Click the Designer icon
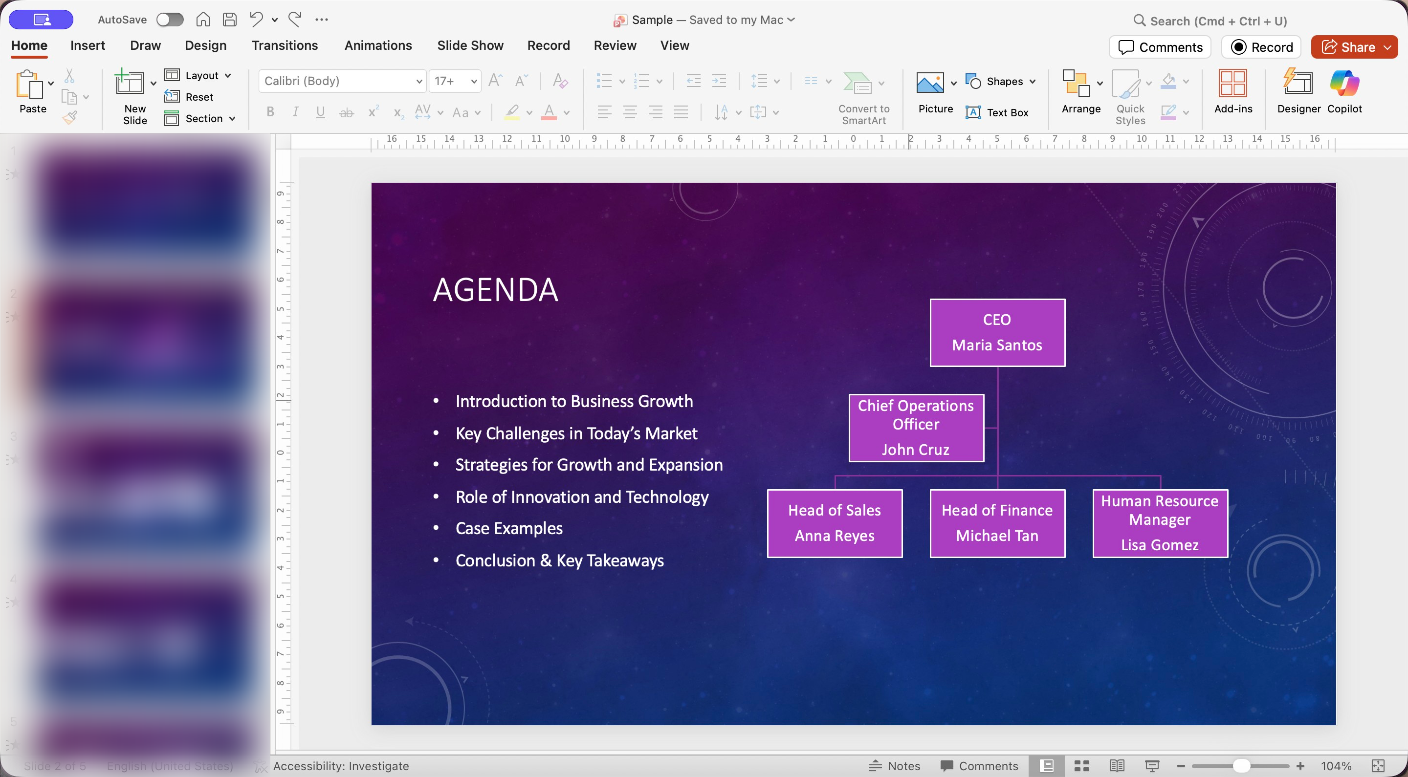1408x777 pixels. point(1298,84)
